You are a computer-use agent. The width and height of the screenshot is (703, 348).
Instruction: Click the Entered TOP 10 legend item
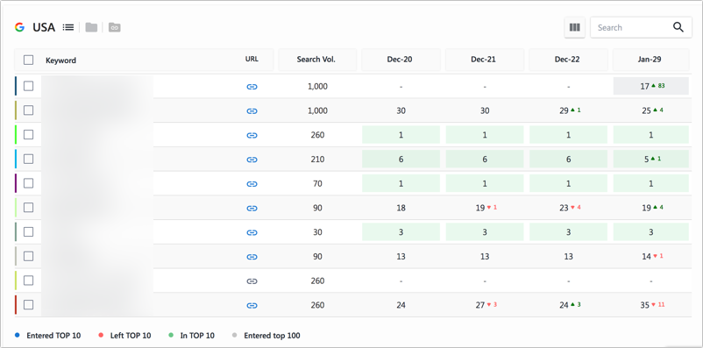(x=47, y=336)
